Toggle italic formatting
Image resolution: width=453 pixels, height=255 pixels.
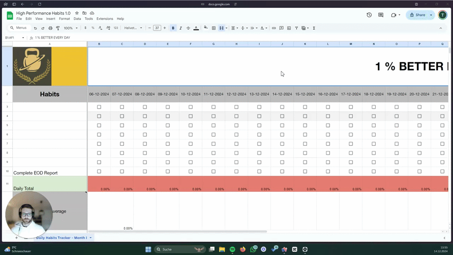[x=180, y=28]
